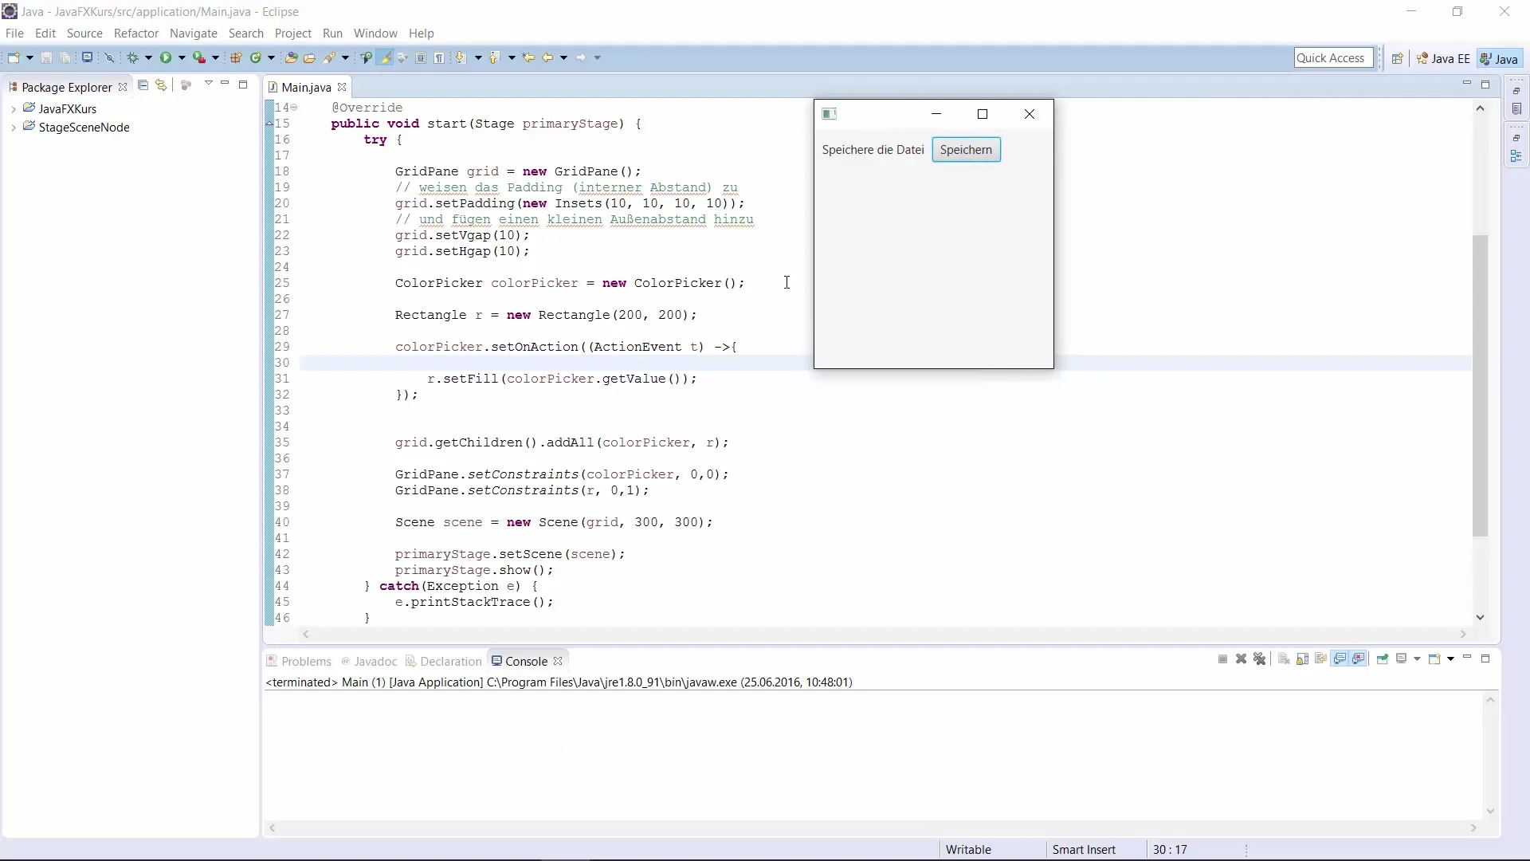This screenshot has height=861, width=1530.
Task: Click the Search flashlight icon
Action: click(329, 57)
